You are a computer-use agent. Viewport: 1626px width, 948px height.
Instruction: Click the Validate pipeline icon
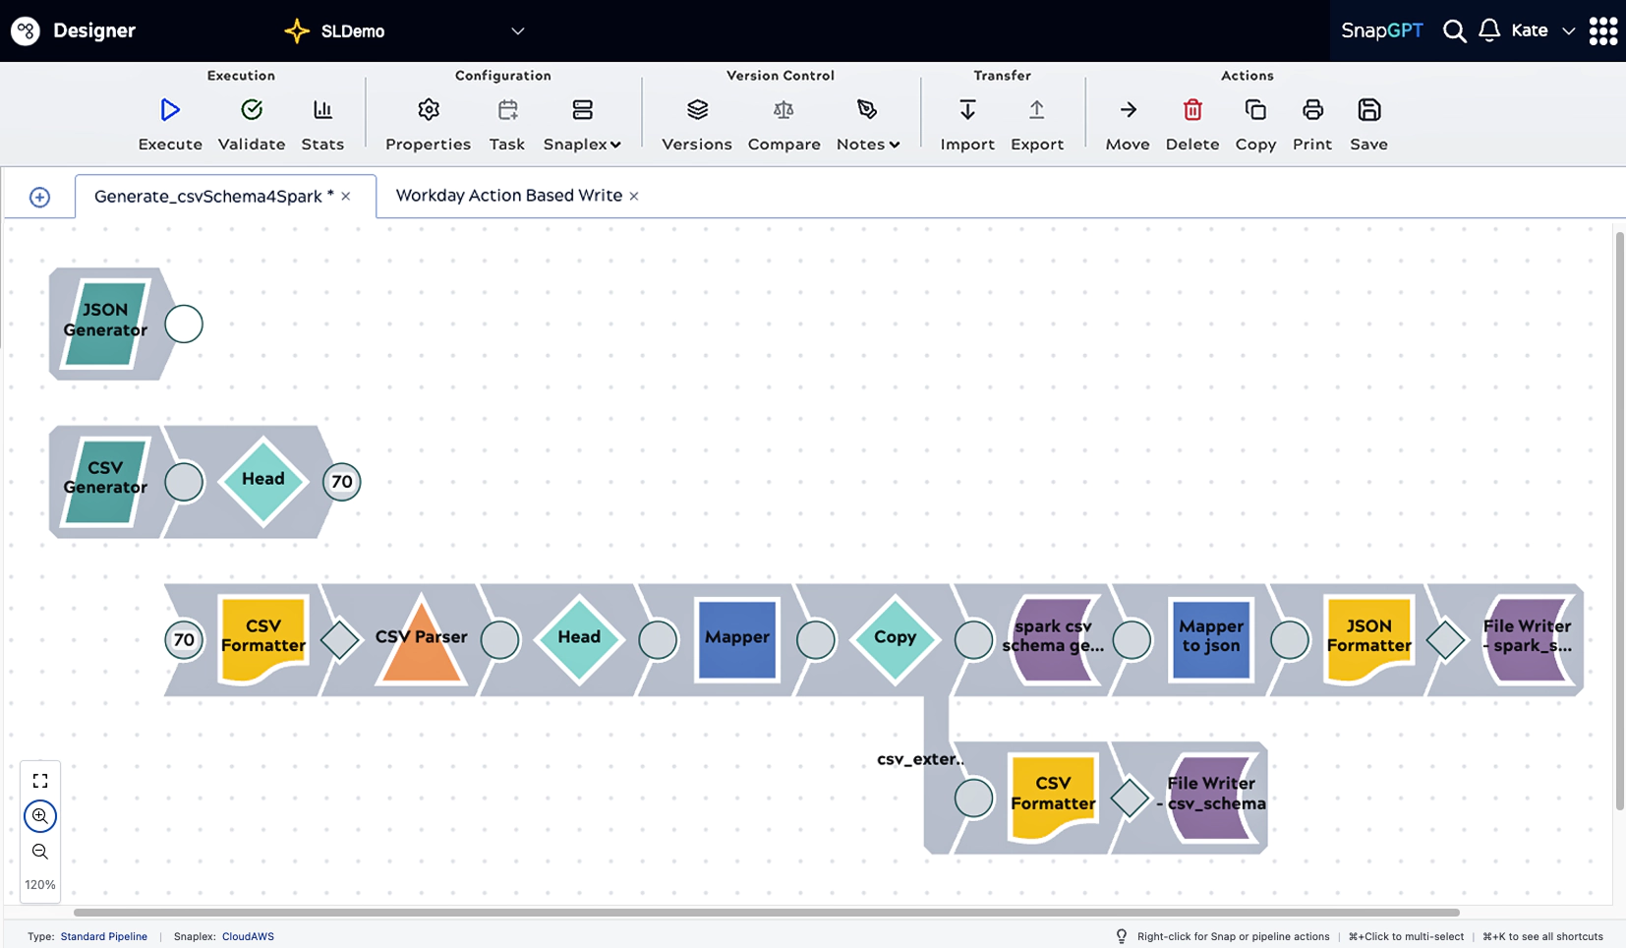pyautogui.click(x=252, y=109)
